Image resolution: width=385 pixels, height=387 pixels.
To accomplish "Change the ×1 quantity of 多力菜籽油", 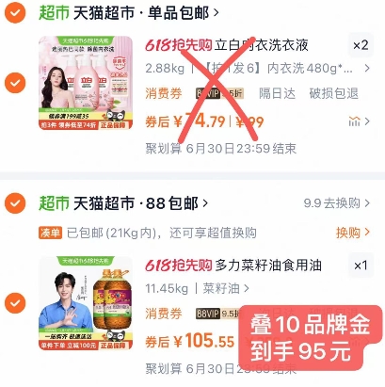I will [x=361, y=266].
